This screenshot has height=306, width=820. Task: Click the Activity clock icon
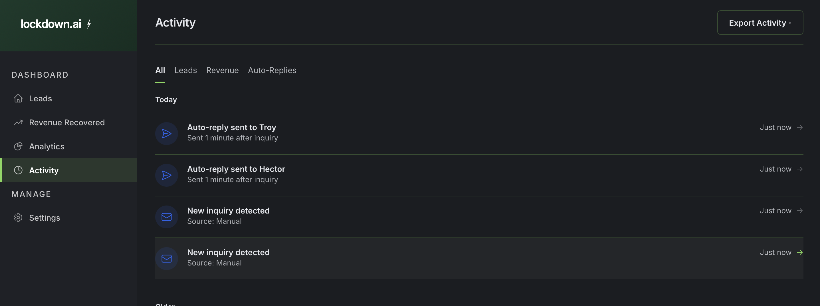18,170
